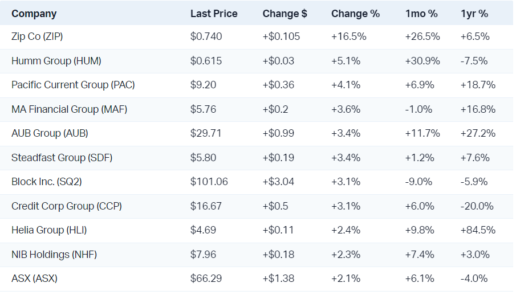Image resolution: width=516 pixels, height=295 pixels.
Task: Click Helia Group (HLI) company name
Action: 49,230
